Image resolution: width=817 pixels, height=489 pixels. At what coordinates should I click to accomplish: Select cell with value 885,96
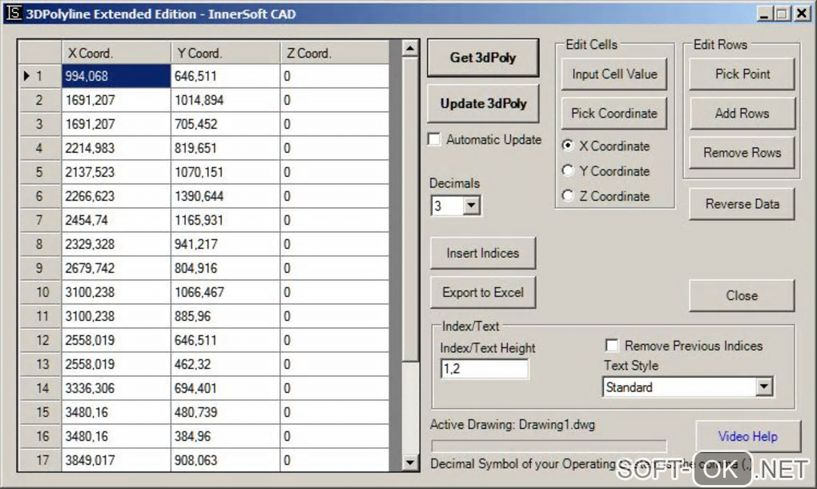click(226, 316)
